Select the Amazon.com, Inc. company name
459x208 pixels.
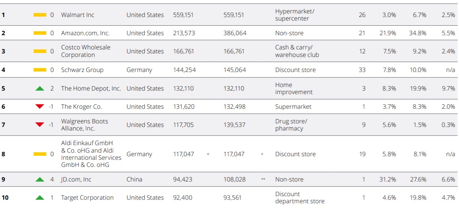pos(85,33)
